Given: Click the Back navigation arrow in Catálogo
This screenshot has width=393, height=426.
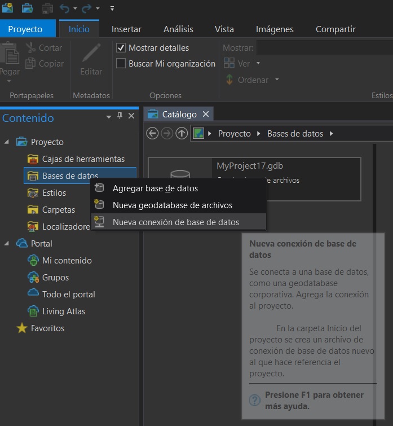Looking at the screenshot, I should (152, 133).
